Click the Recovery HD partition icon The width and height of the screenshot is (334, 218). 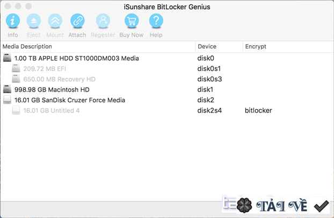[16, 79]
